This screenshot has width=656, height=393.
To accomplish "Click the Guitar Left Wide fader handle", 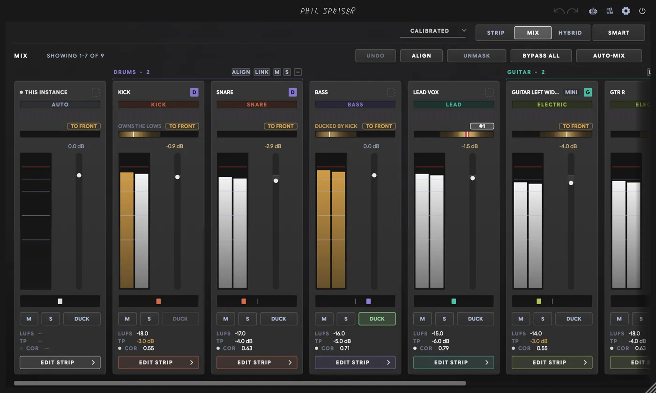I will tap(571, 182).
